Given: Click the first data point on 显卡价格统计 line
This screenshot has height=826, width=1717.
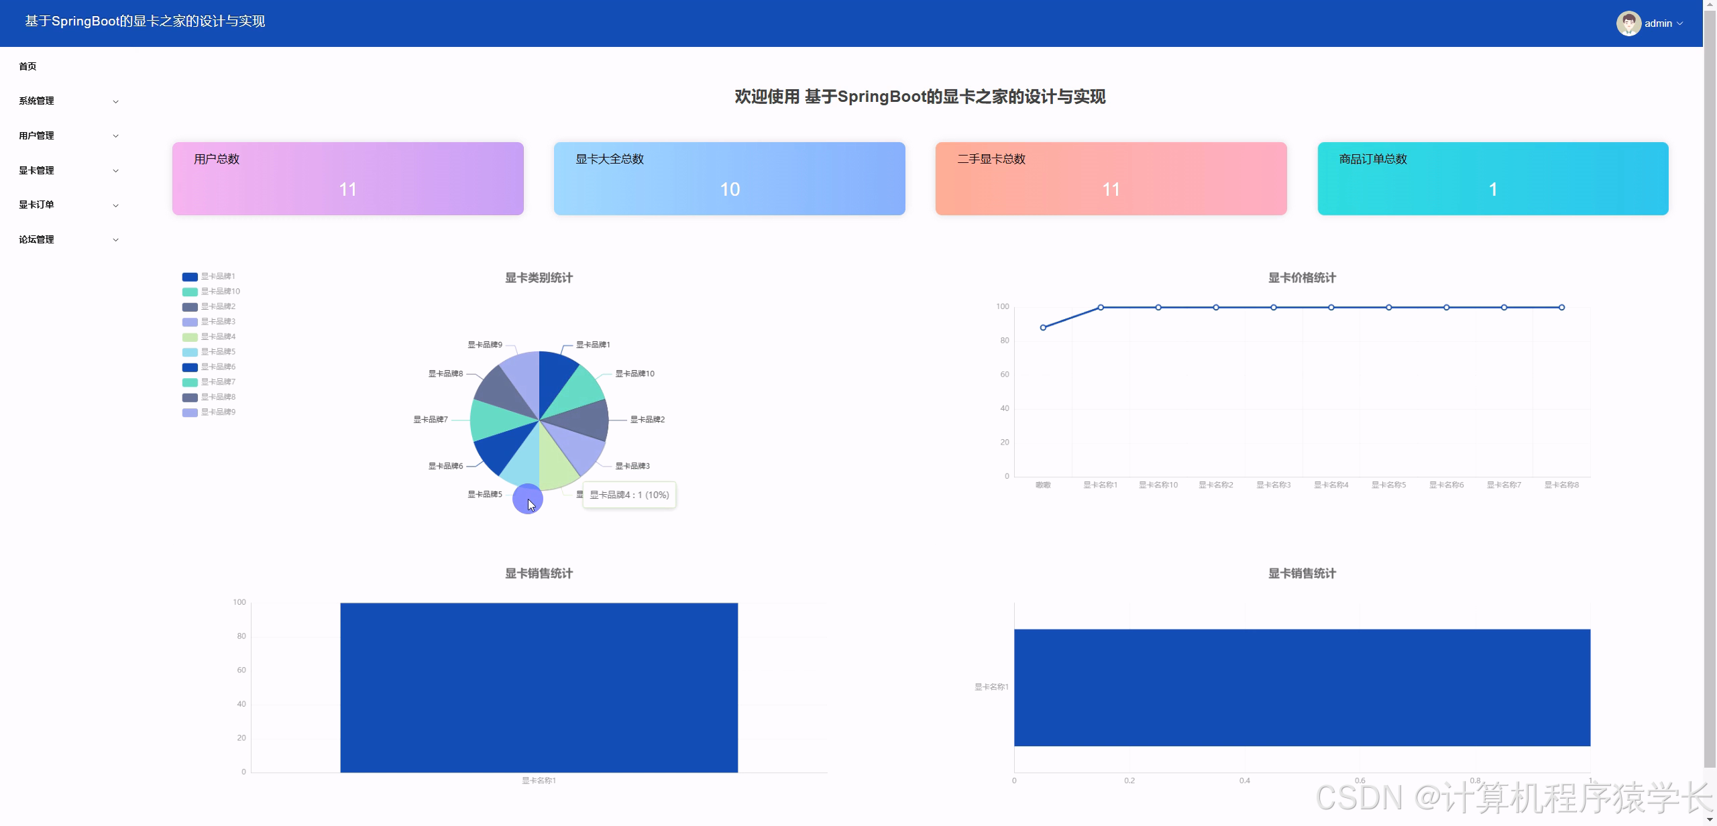Looking at the screenshot, I should (1043, 328).
